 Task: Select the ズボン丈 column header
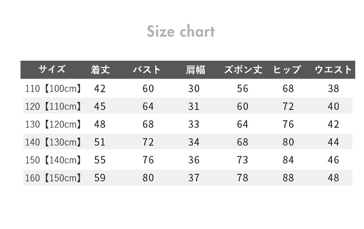[x=243, y=70]
